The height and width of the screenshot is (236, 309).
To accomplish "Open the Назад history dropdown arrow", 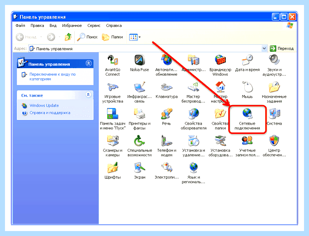I will point(41,37).
